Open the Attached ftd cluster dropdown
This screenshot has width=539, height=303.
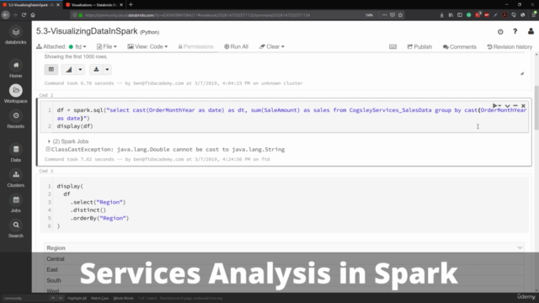coord(61,47)
